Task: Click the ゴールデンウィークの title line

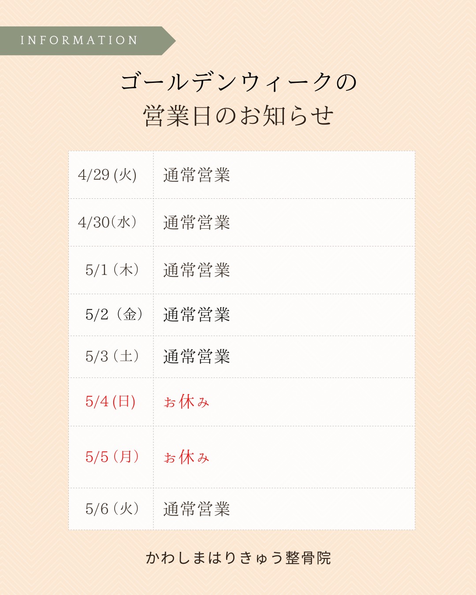Action: point(238,82)
